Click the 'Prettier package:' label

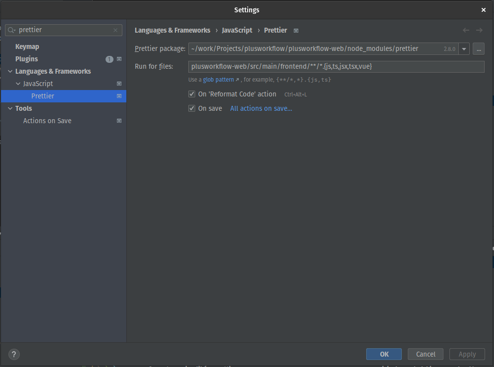click(160, 49)
